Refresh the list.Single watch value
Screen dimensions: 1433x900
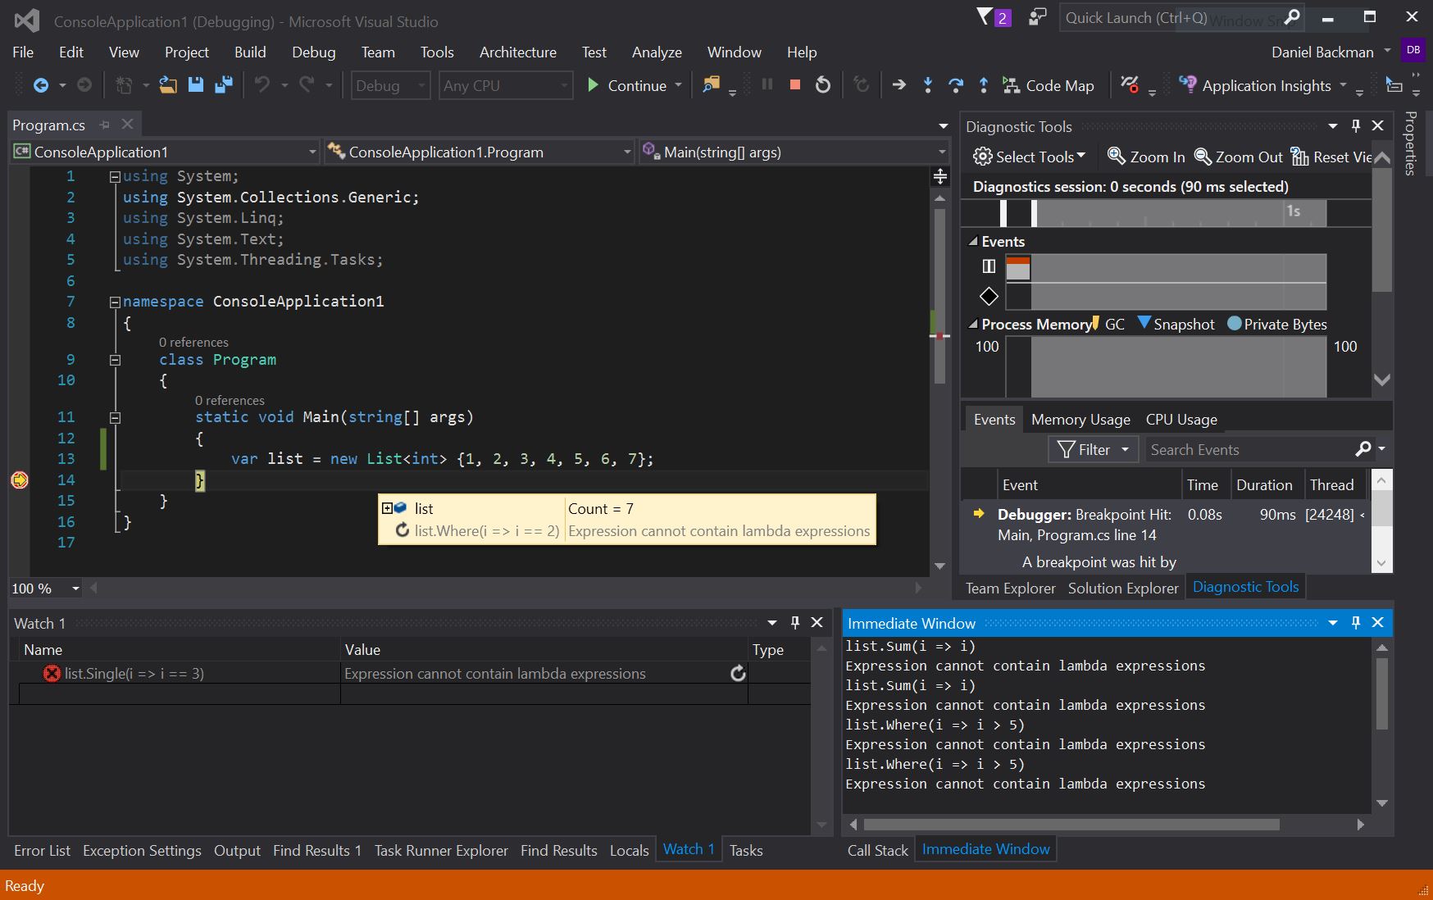click(x=738, y=674)
